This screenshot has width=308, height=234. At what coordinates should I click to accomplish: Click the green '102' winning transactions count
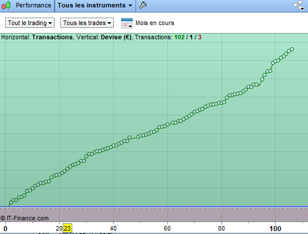(179, 37)
